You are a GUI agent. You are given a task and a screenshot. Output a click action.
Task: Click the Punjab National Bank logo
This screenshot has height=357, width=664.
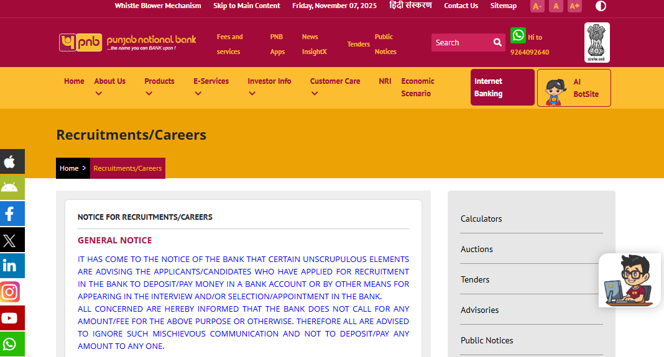coord(127,42)
